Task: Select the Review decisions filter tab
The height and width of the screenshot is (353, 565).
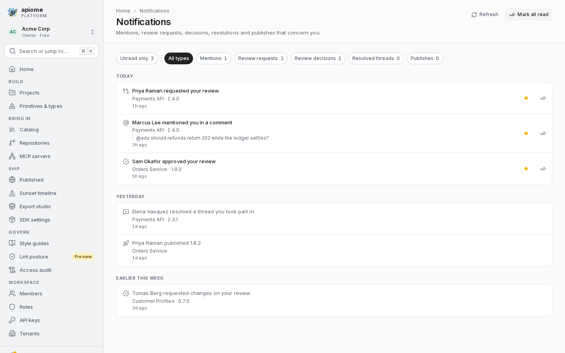Action: tap(318, 58)
